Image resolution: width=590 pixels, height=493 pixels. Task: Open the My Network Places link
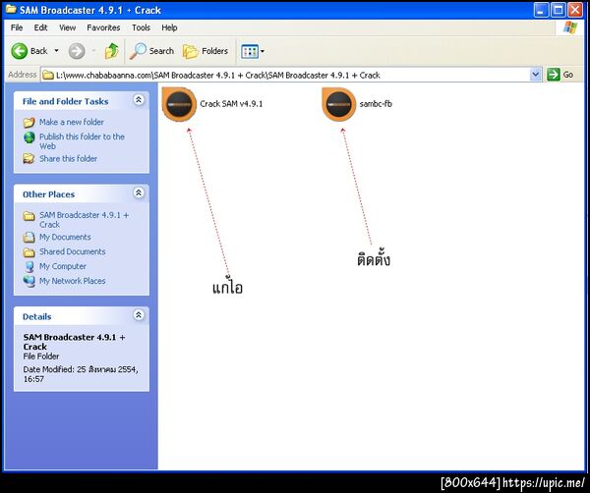[x=72, y=281]
